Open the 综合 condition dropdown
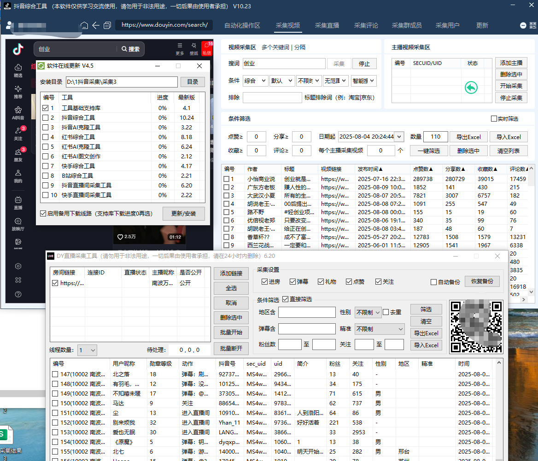 pos(255,81)
